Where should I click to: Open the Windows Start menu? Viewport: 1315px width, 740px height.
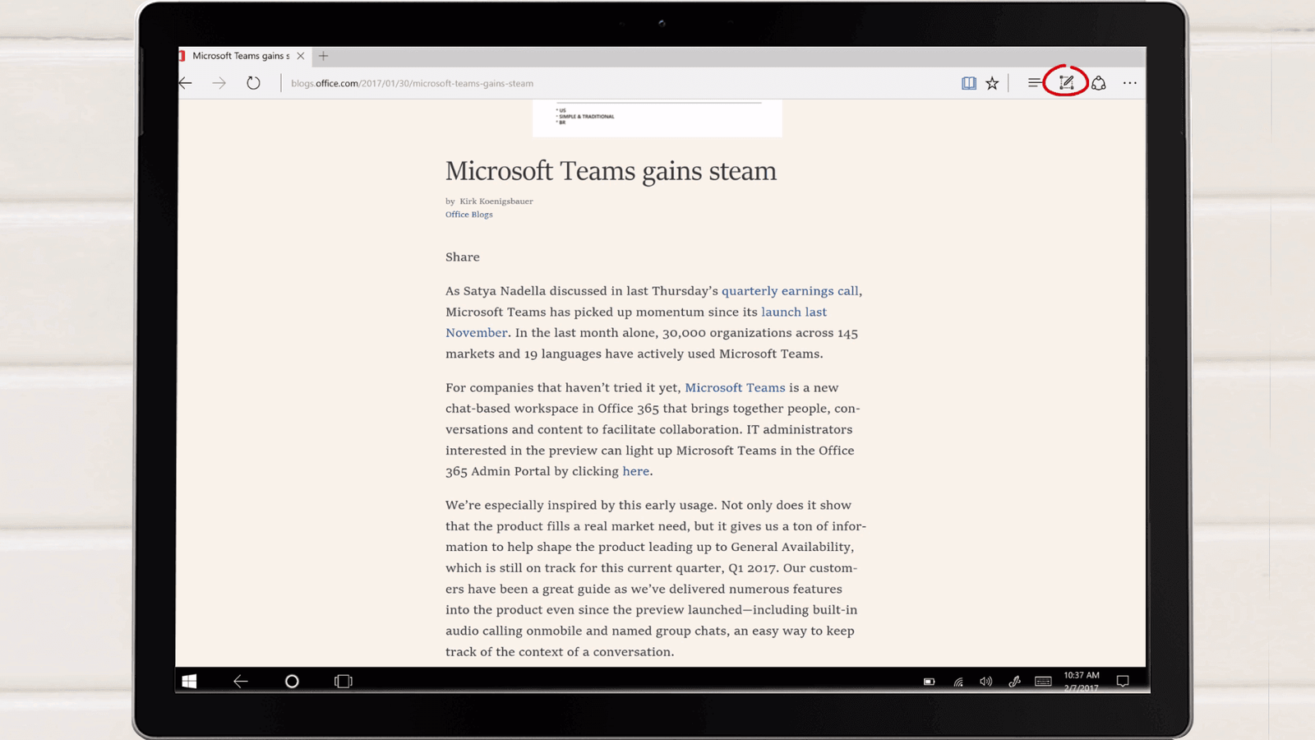[x=189, y=681]
